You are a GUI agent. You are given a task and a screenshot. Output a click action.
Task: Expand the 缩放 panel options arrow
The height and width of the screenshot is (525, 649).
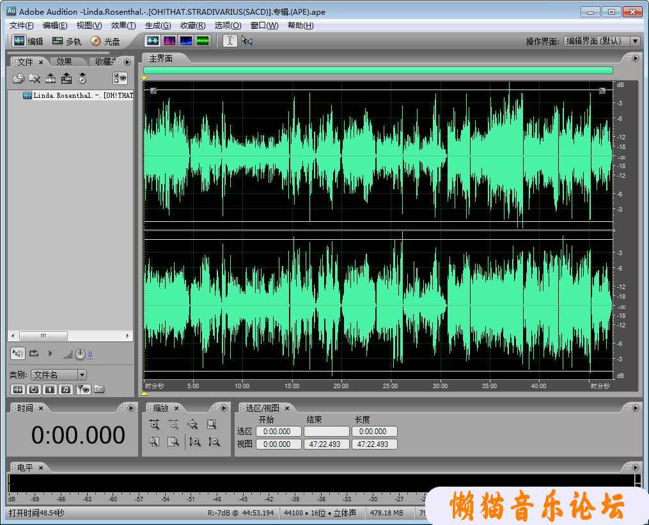[224, 408]
